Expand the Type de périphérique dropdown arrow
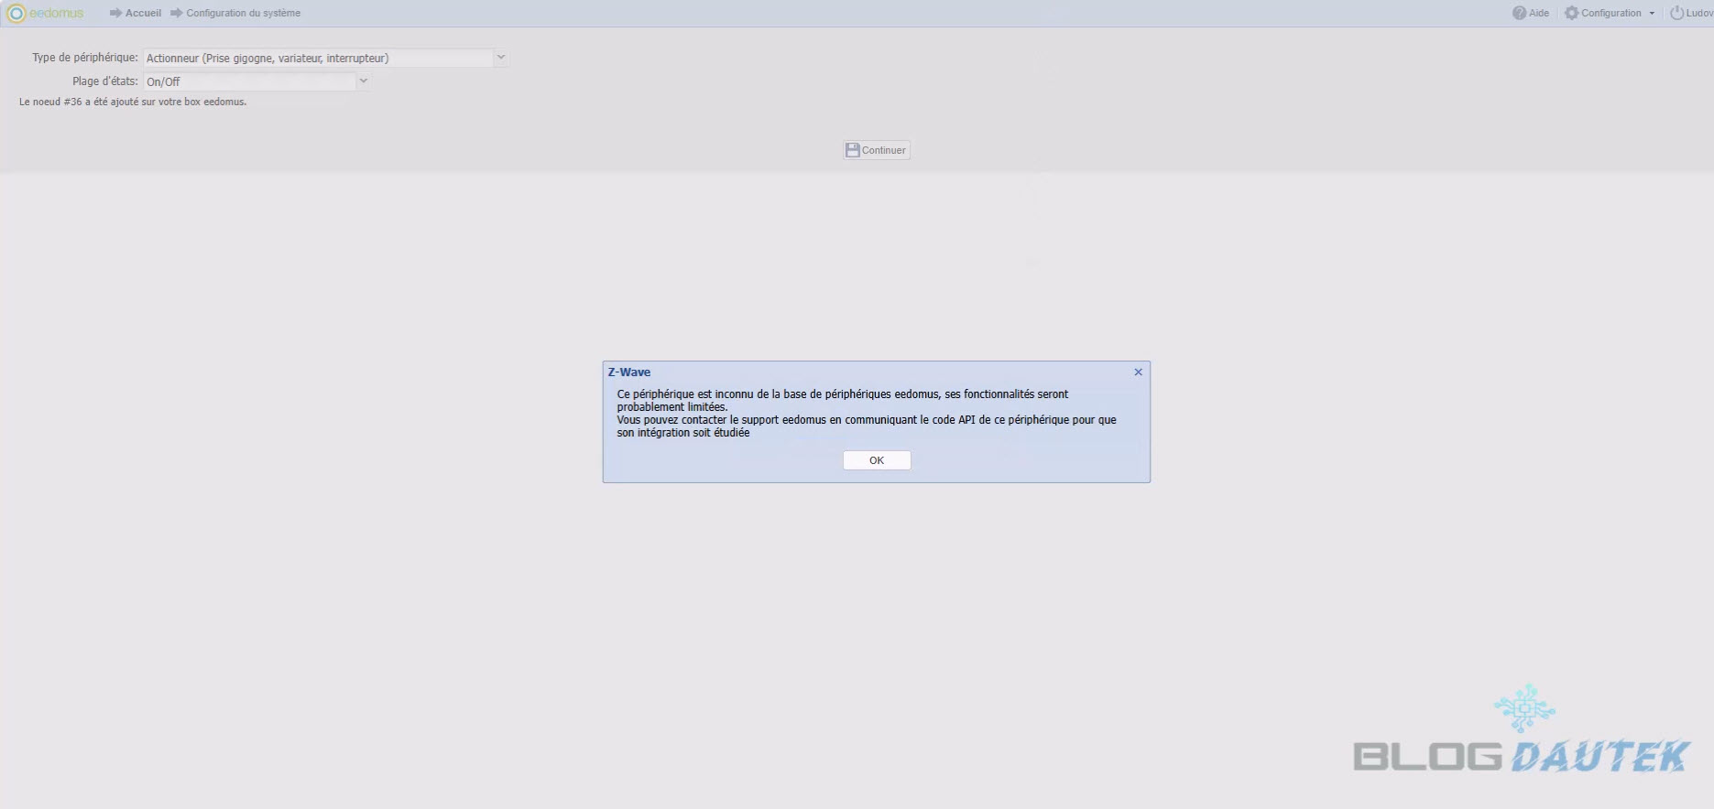The width and height of the screenshot is (1714, 809). pyautogui.click(x=501, y=58)
